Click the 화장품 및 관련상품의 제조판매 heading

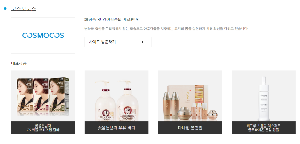[111, 20]
